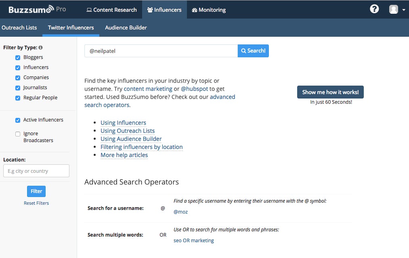Screen dimensions: 409x258
Task: Toggle the Active Influencers checkbox
Action: coord(18,120)
